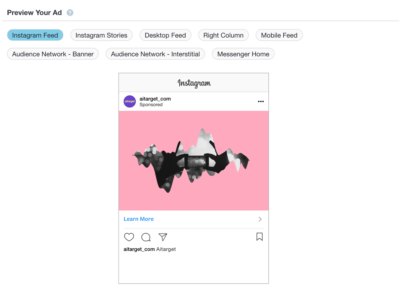Select Audience Network - Interstitial preview
The width and height of the screenshot is (403, 292).
click(x=155, y=54)
